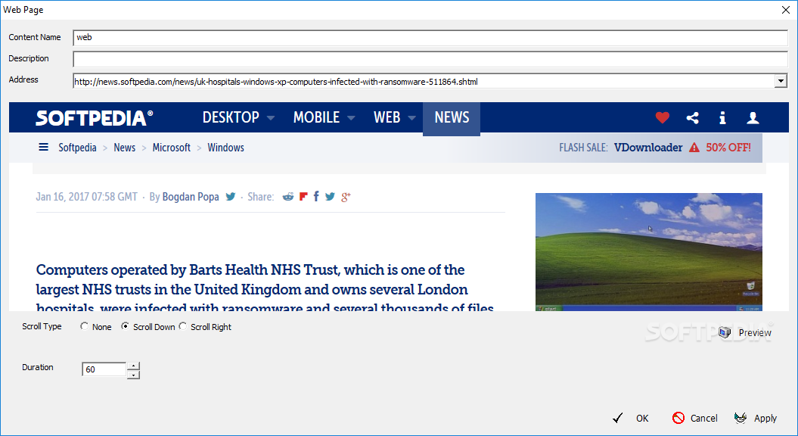Go to Microsoft breadcrumb link
Screen dimensions: 798x436
click(x=172, y=148)
